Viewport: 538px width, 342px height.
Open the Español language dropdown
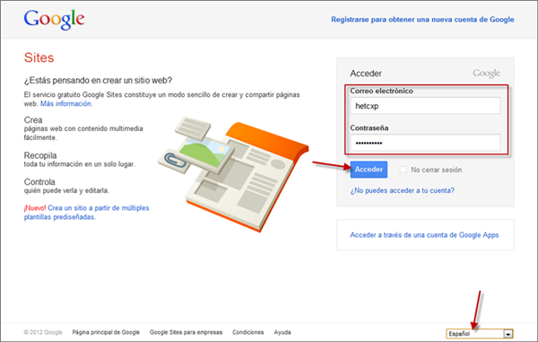click(480, 333)
